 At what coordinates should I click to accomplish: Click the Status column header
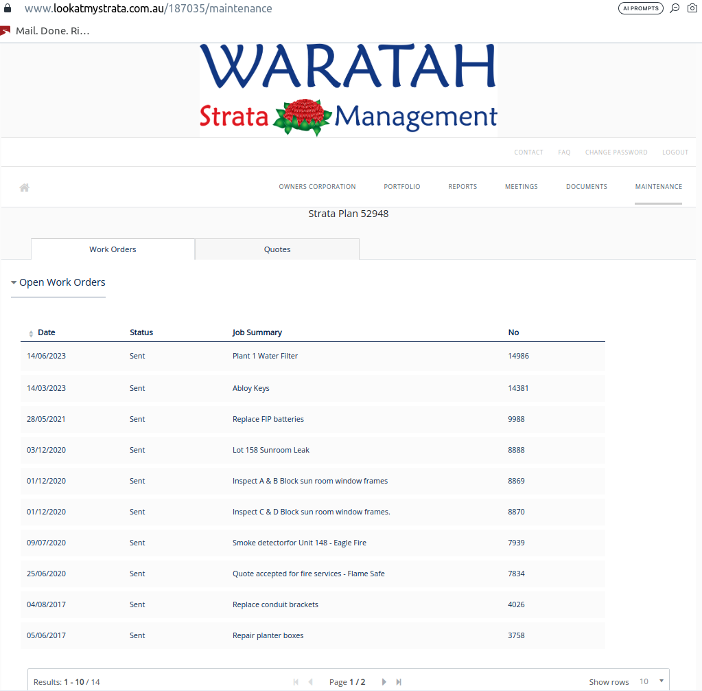(141, 332)
